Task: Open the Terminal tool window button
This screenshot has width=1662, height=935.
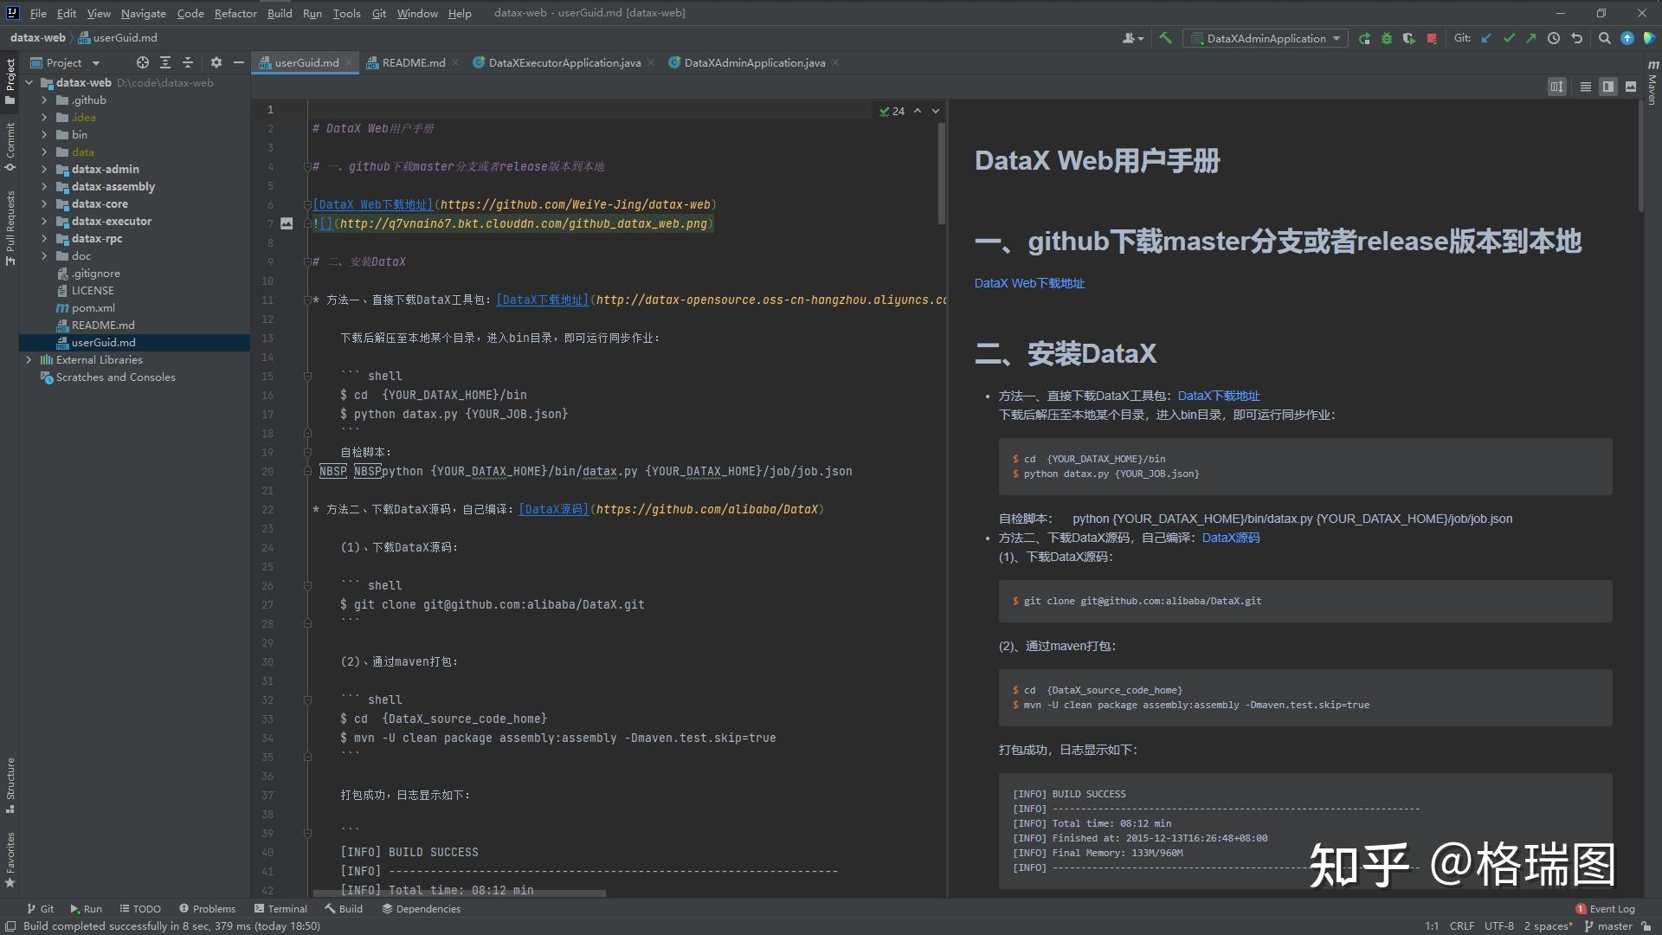Action: click(280, 909)
